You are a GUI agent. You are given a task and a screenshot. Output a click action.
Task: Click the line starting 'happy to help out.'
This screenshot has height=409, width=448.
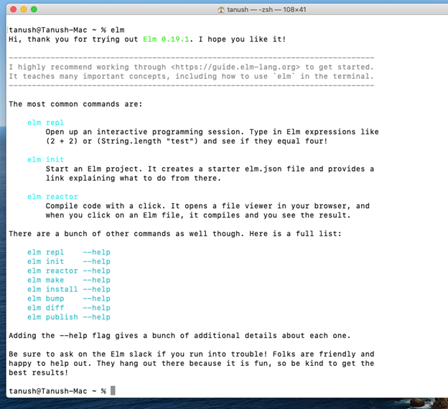pyautogui.click(x=192, y=363)
